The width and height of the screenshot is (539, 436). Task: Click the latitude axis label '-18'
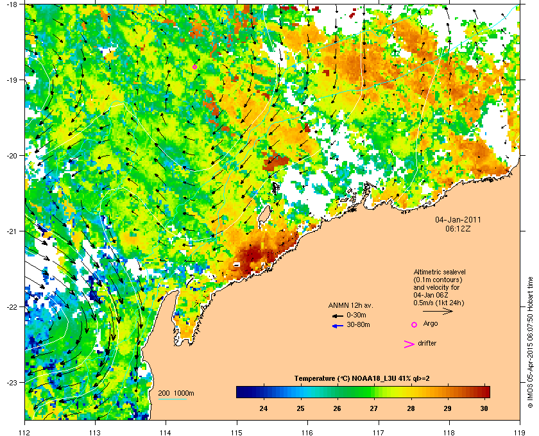(x=12, y=4)
